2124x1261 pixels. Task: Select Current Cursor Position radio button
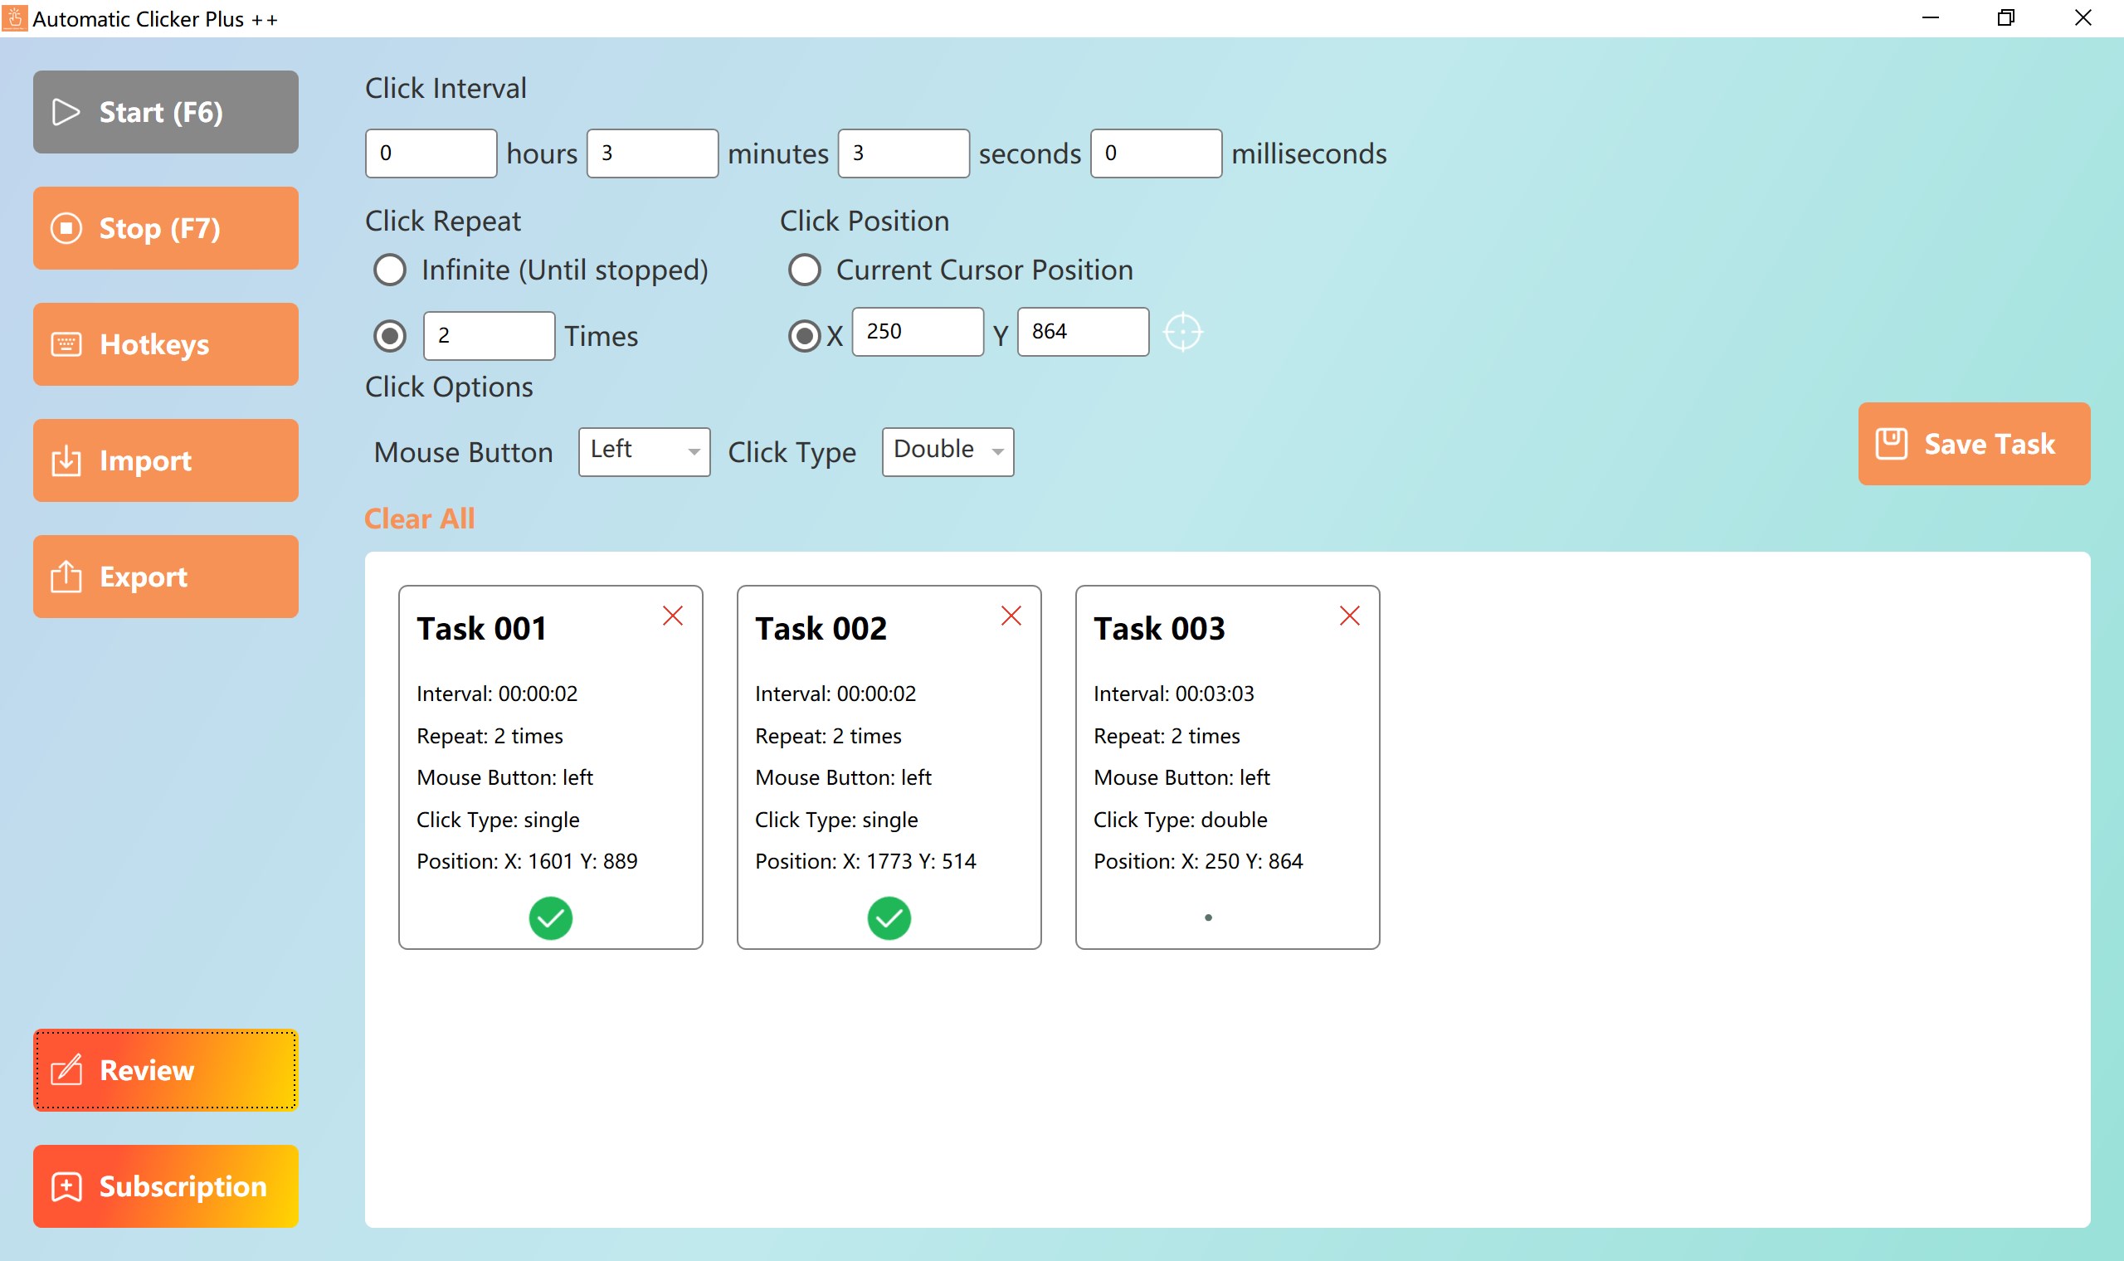[804, 270]
